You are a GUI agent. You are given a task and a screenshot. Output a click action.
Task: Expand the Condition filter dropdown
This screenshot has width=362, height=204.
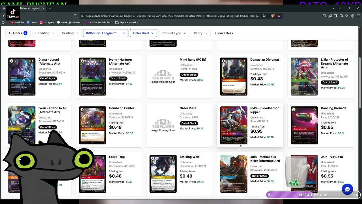click(x=45, y=33)
